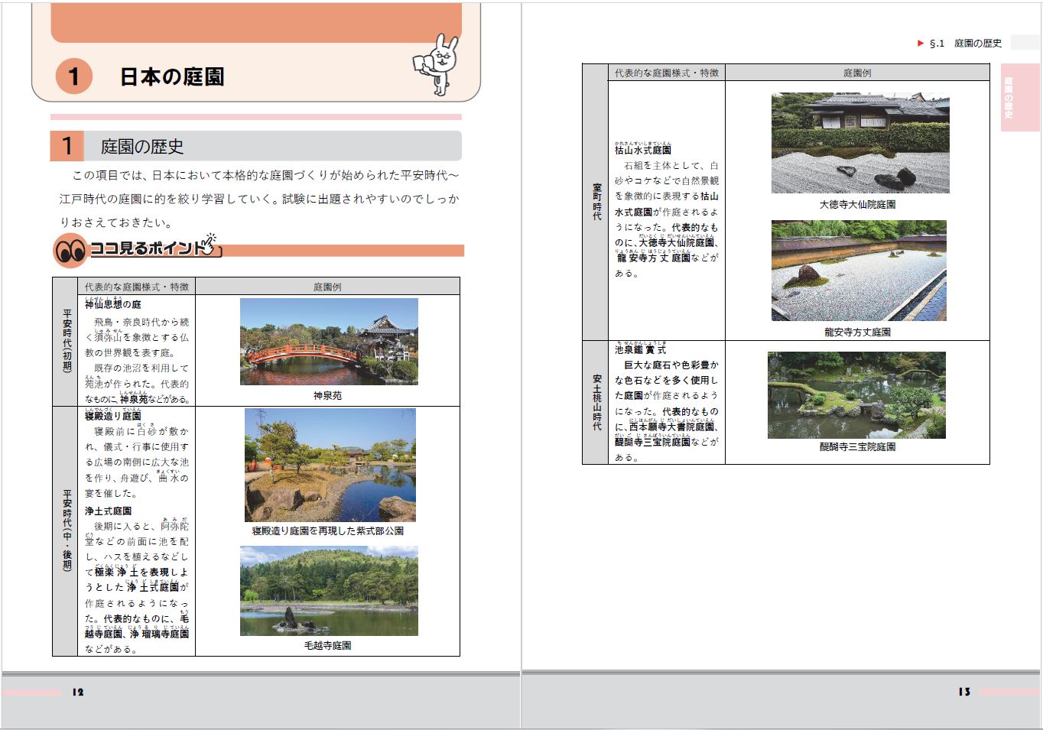
Task: Click the 神泉苑 red bridge photo
Action: pos(329,342)
